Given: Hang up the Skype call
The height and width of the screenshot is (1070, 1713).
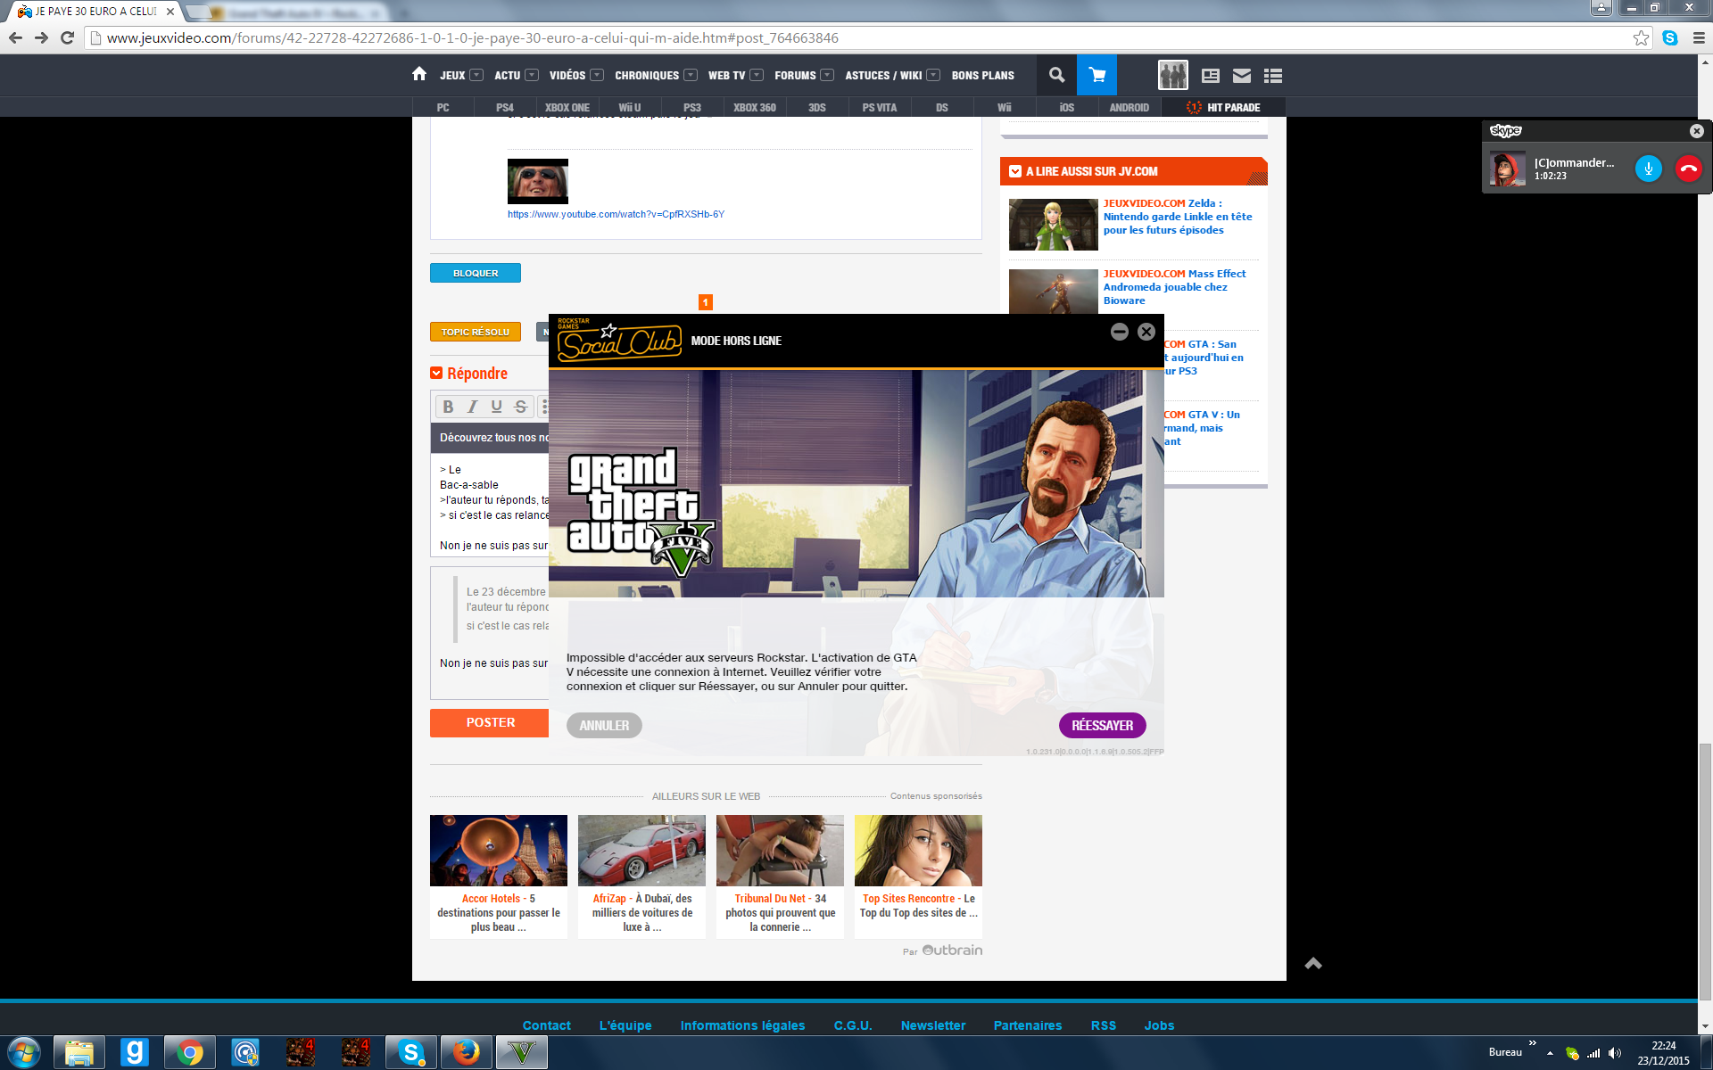Looking at the screenshot, I should click(x=1688, y=169).
